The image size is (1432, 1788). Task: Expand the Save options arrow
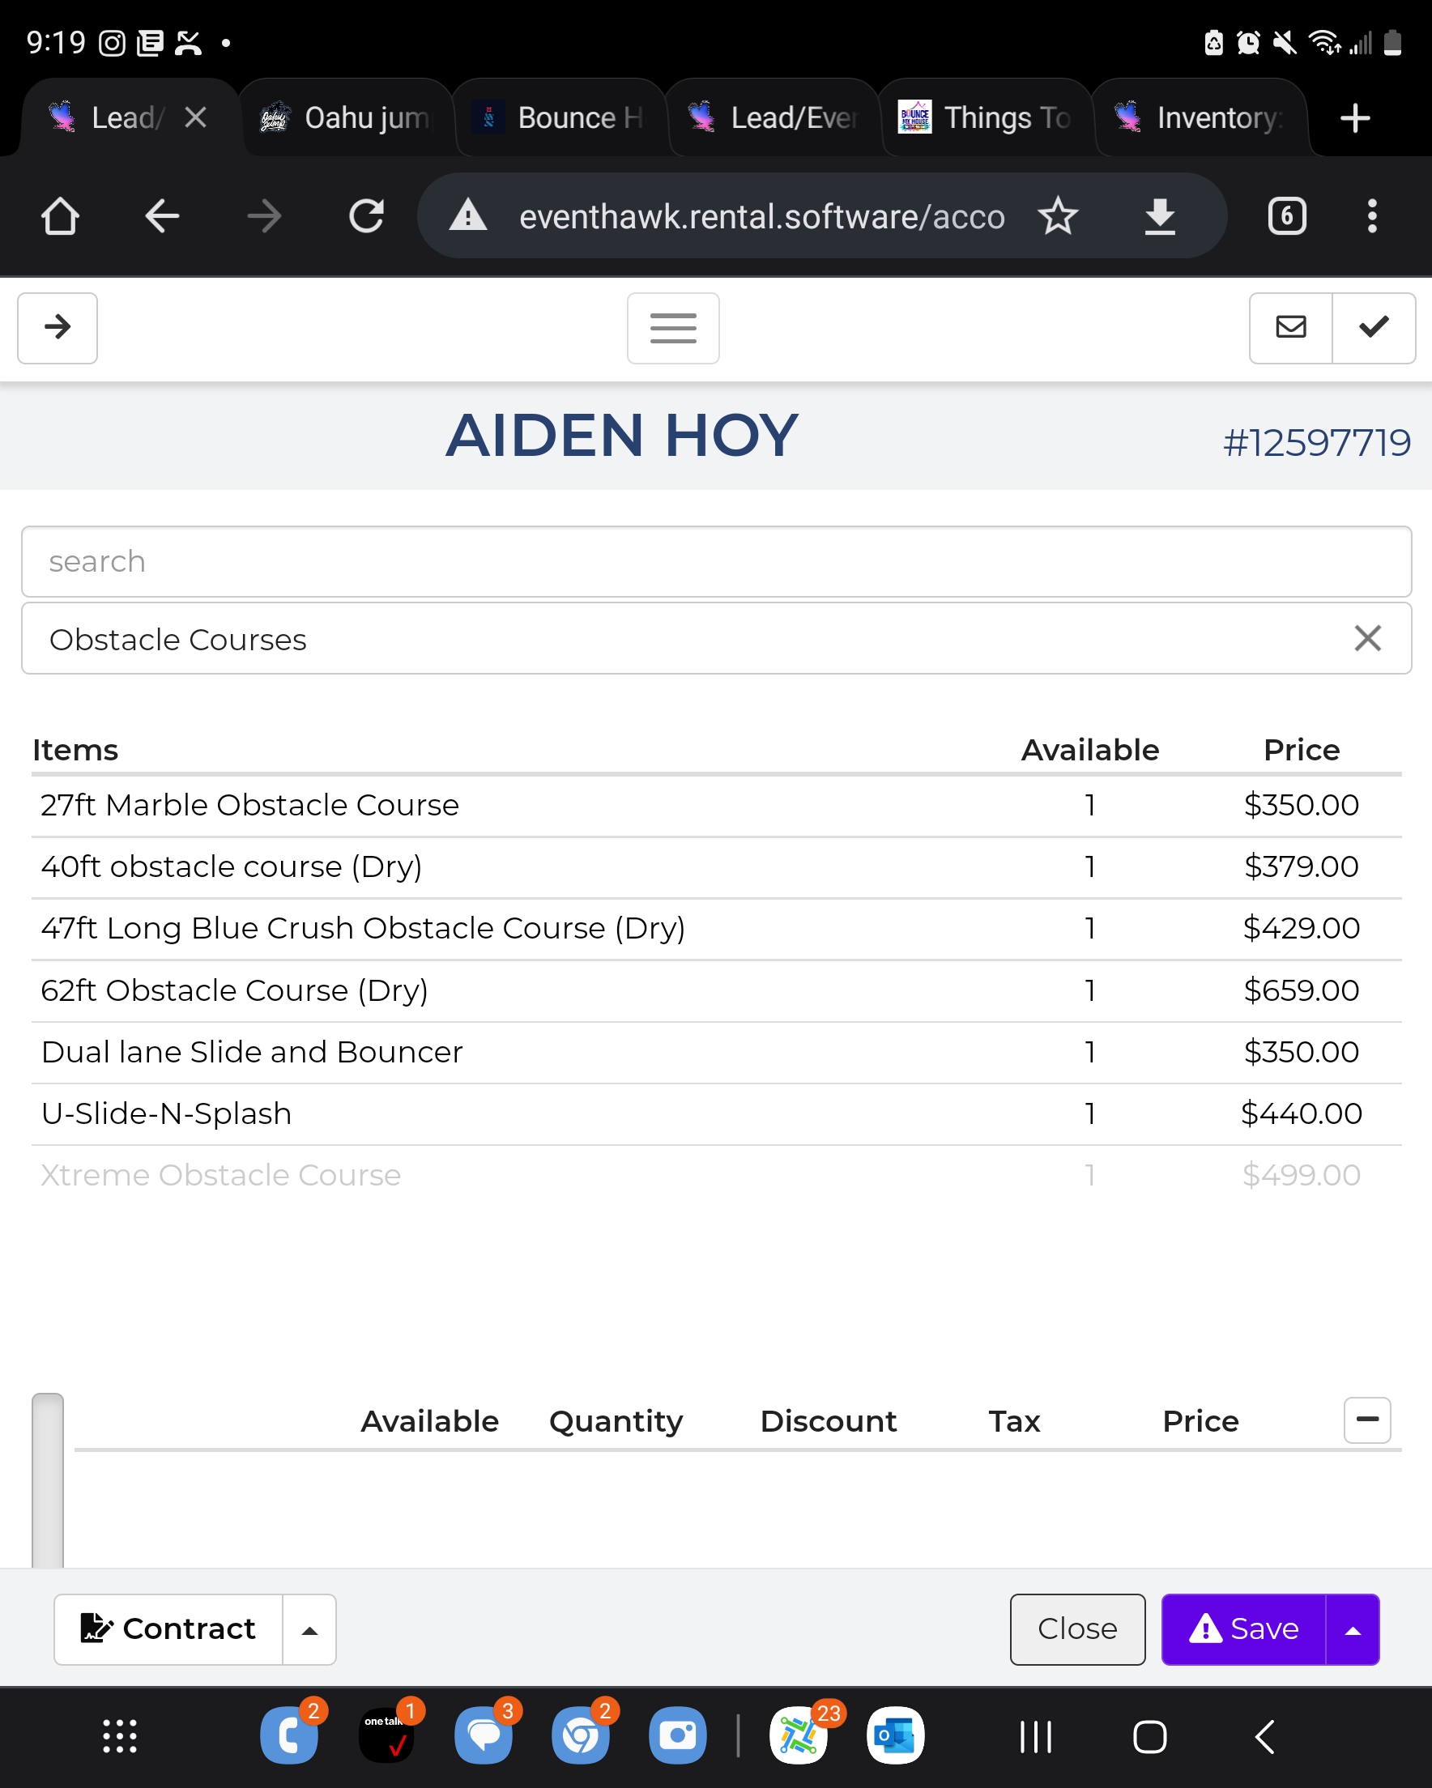(1353, 1629)
